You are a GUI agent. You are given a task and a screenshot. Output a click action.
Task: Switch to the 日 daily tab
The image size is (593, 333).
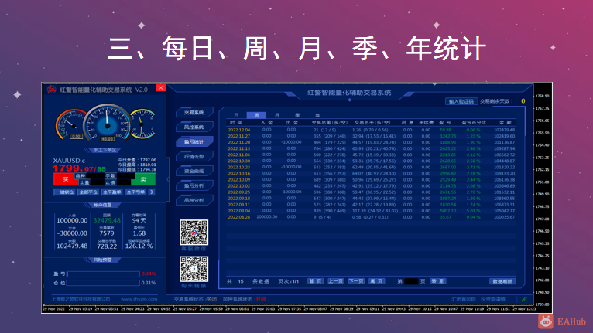pyautogui.click(x=236, y=115)
